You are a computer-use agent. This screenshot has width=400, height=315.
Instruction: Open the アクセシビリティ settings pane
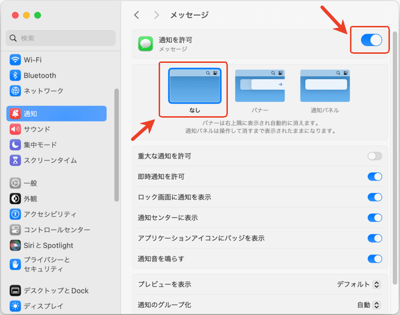click(56, 214)
